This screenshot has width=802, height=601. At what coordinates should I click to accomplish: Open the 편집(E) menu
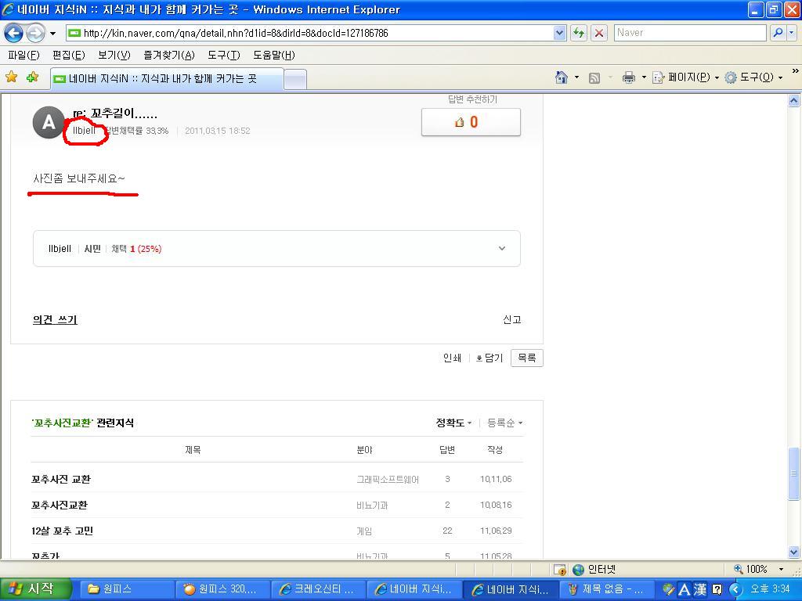[69, 56]
